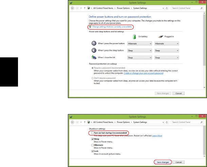The image size is (207, 167).
Task: Click the laptop lid close icon
Action: tap(94, 57)
